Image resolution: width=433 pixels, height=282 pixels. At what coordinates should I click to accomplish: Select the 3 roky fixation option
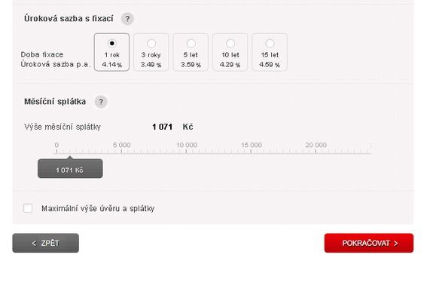(151, 52)
